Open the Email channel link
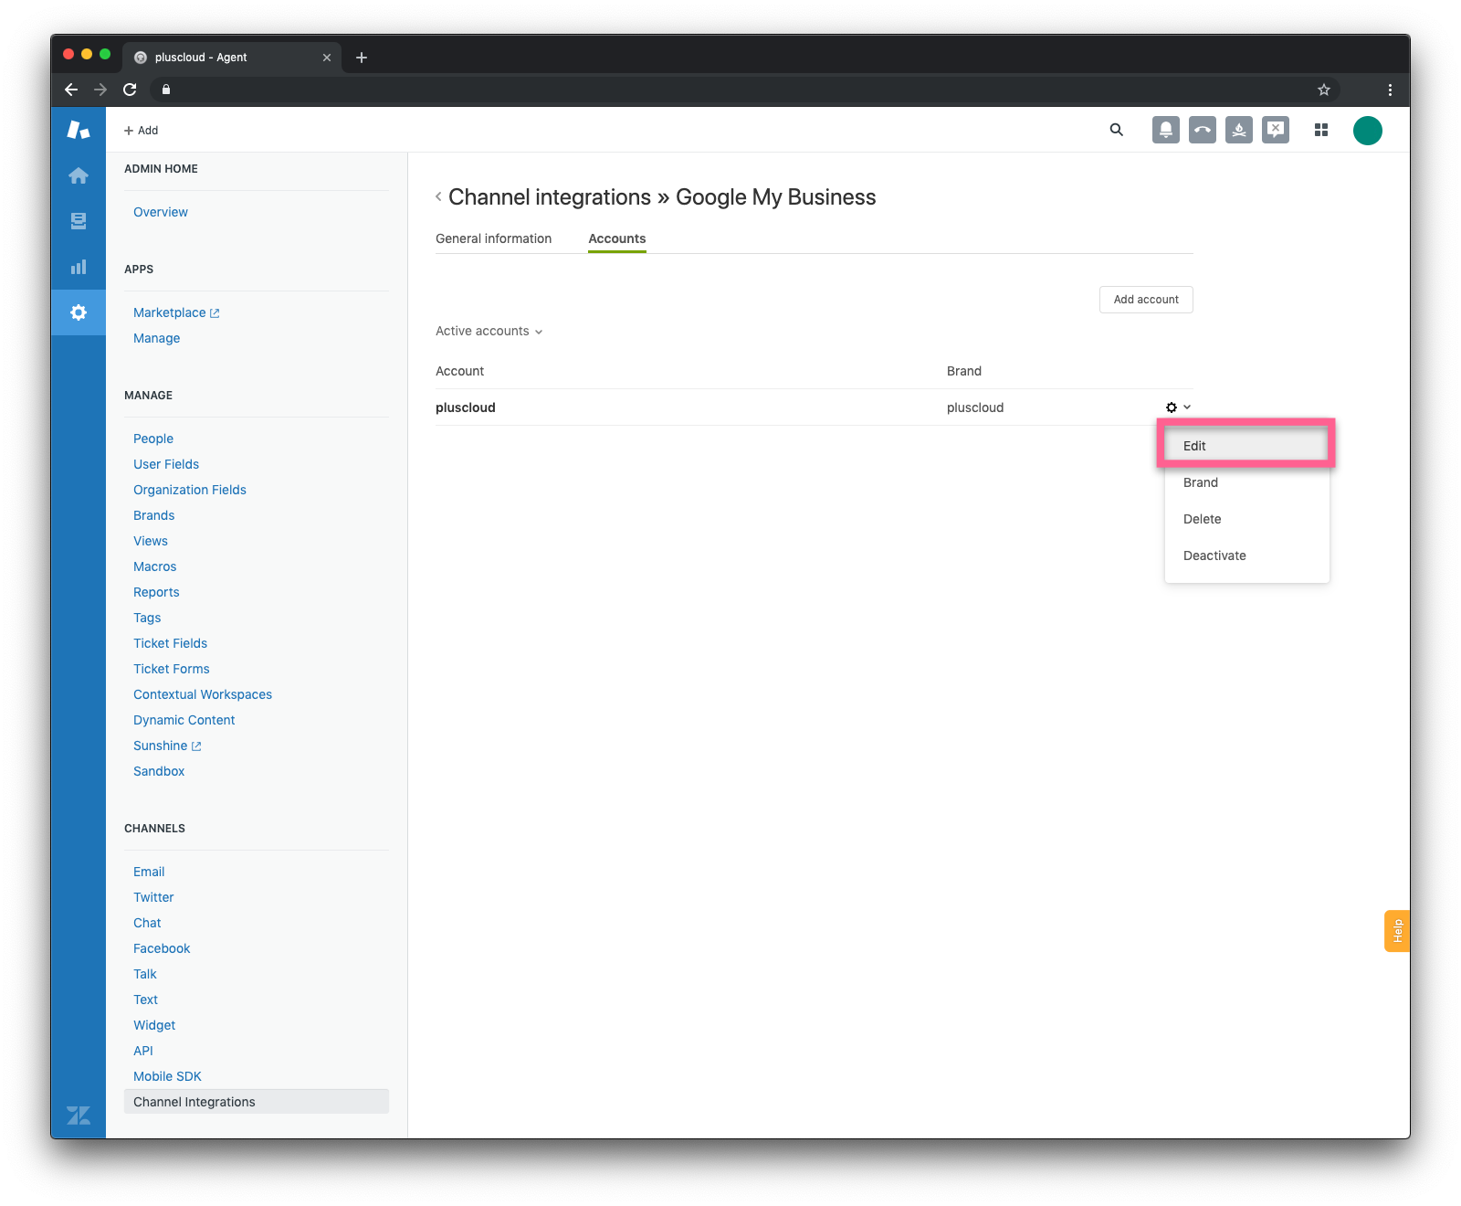The height and width of the screenshot is (1206, 1461). click(149, 872)
